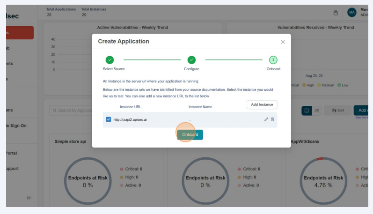Uncheck the http://crapi2.apisec.ai instance checkbox
The image size is (373, 214).
click(109, 119)
